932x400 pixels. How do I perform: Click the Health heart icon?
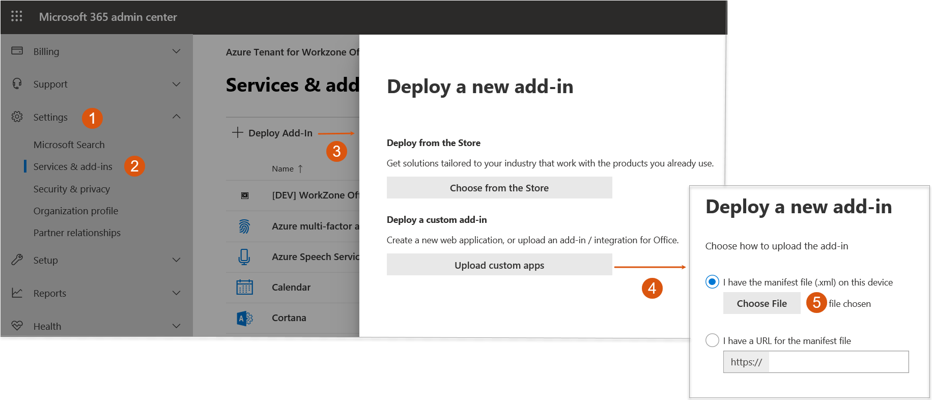click(17, 326)
